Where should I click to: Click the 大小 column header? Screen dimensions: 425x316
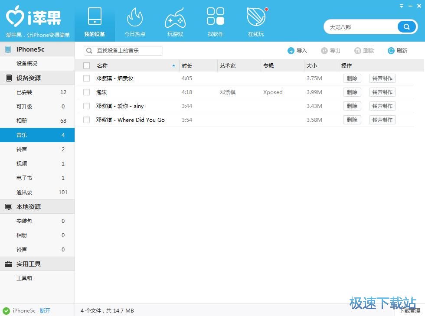click(312, 65)
